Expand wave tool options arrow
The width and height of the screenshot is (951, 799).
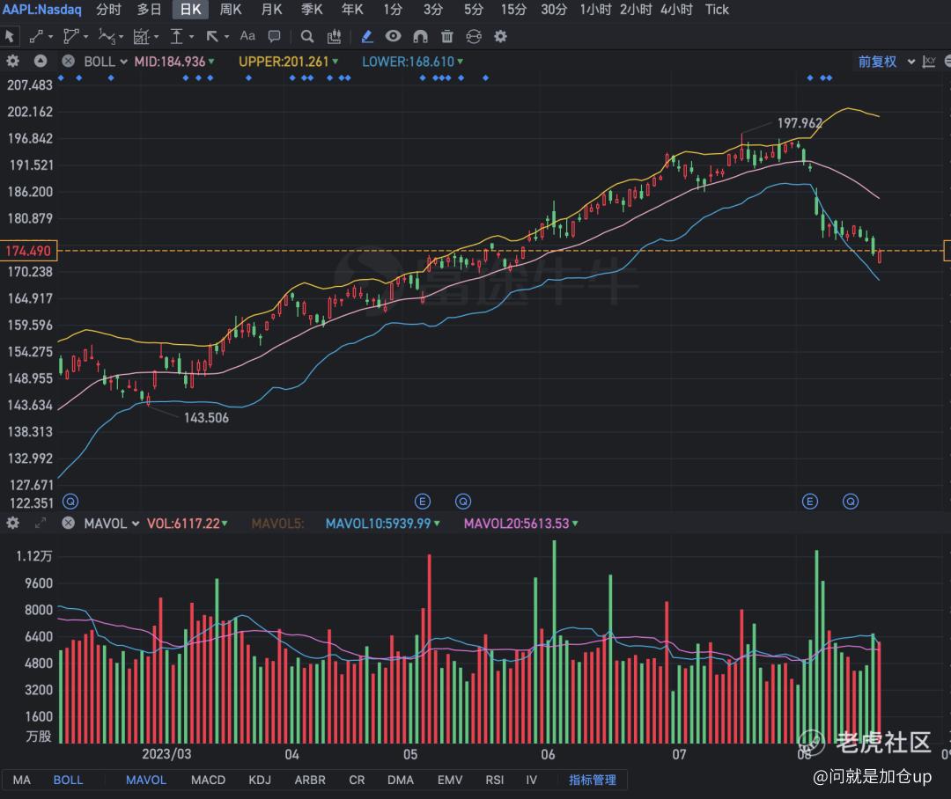[121, 37]
